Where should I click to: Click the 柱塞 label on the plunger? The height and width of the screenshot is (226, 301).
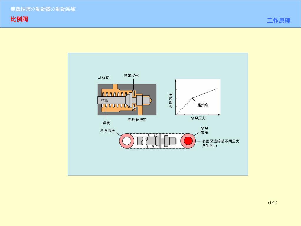104,101
